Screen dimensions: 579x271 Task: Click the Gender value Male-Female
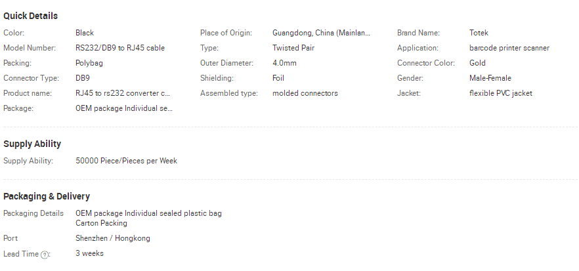(490, 78)
